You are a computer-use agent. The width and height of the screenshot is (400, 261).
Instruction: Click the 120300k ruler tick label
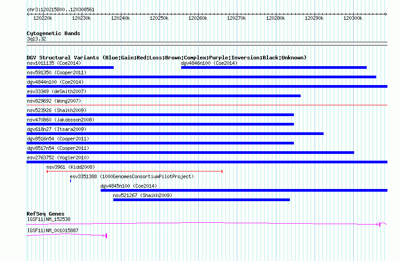point(353,18)
